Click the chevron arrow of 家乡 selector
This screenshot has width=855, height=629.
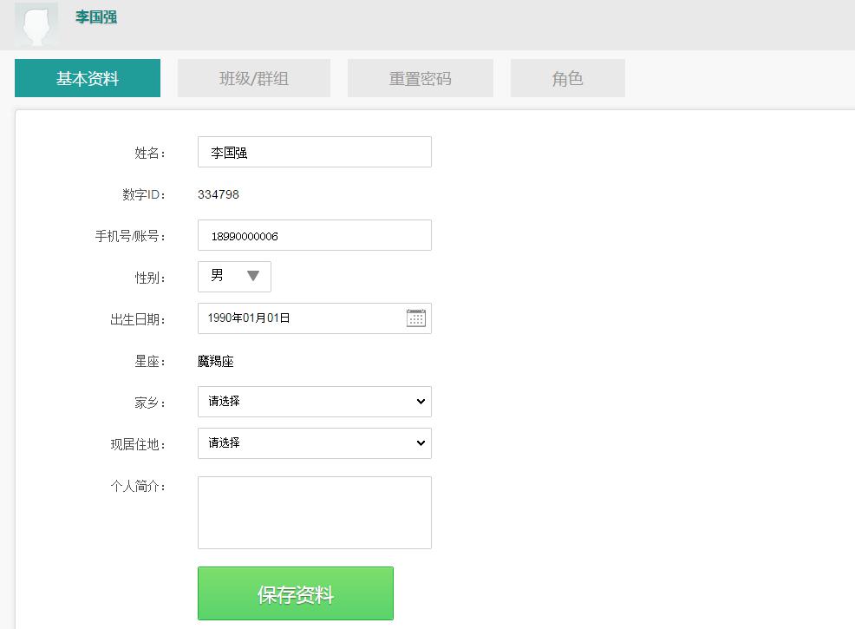[x=421, y=402]
